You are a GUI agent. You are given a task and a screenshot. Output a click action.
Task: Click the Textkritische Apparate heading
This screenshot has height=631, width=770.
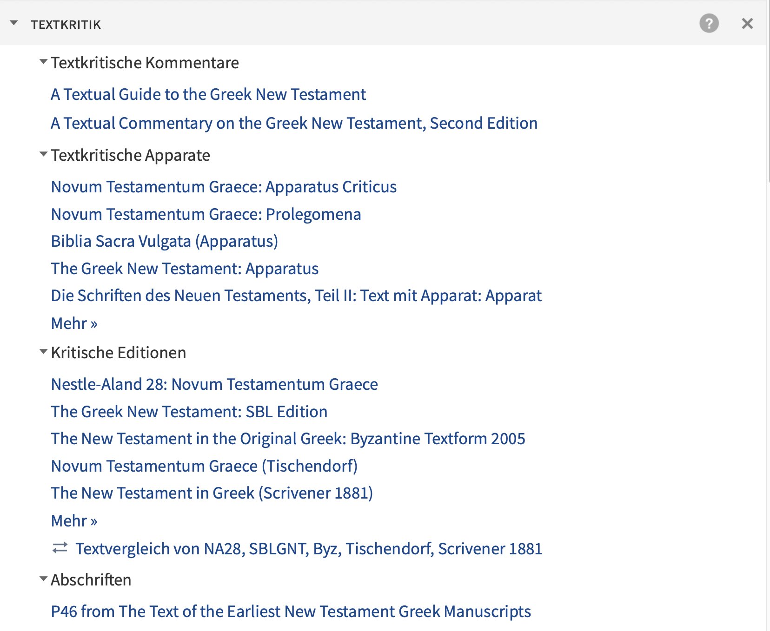click(130, 155)
